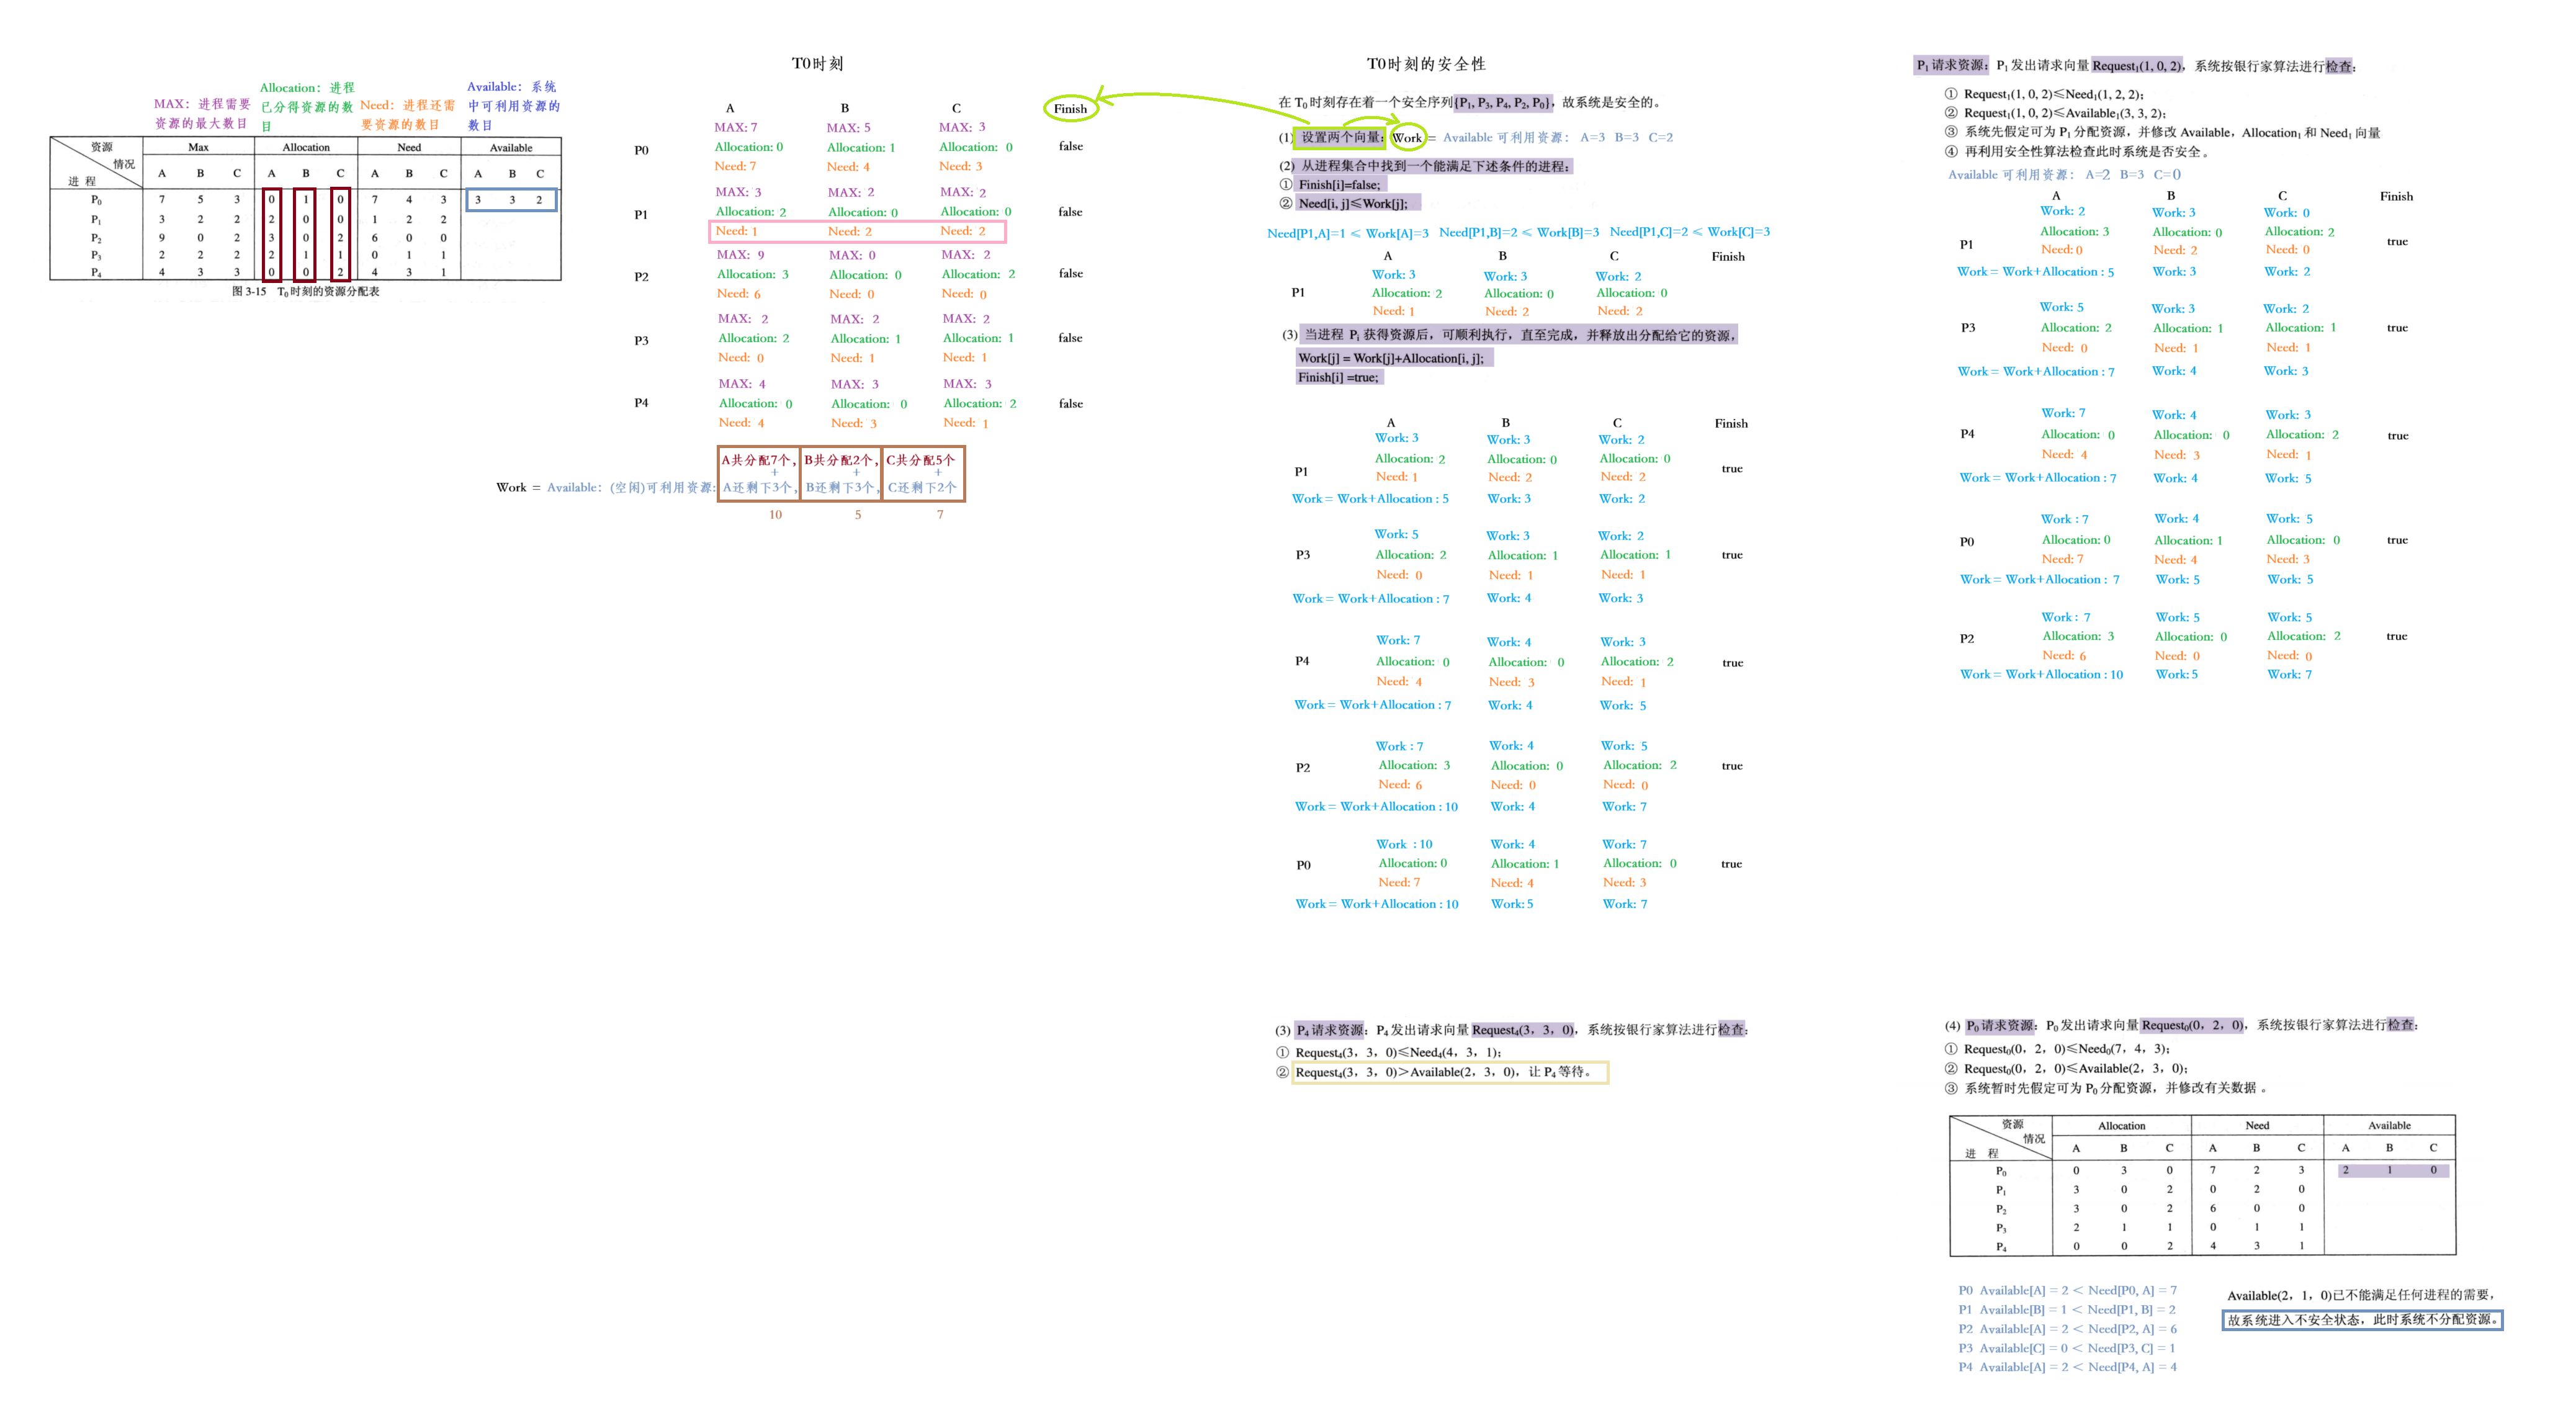The width and height of the screenshot is (2576, 1405).
Task: Click the T0时刻 heading above the P0 list
Action: [x=817, y=64]
